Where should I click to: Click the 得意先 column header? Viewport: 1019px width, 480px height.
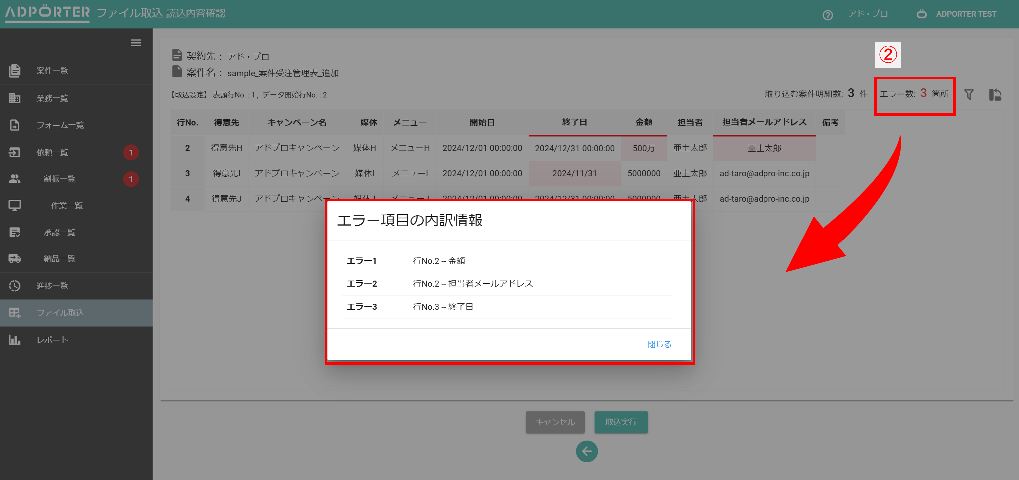tap(226, 122)
